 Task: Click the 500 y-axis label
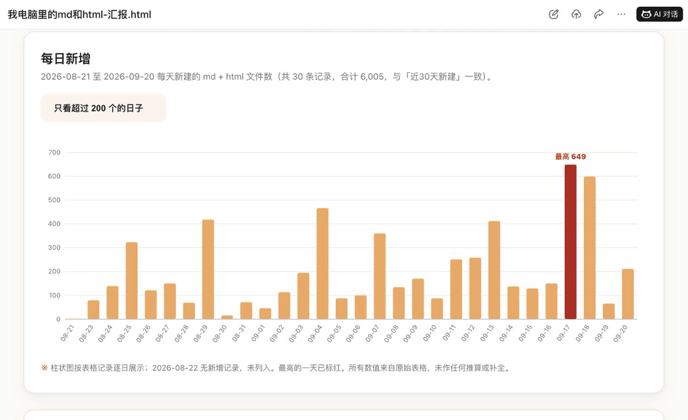[x=54, y=200]
